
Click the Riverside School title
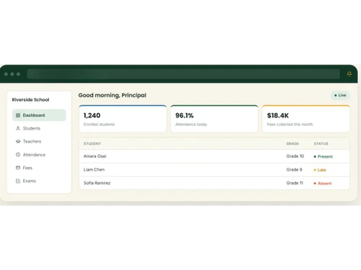tap(30, 99)
